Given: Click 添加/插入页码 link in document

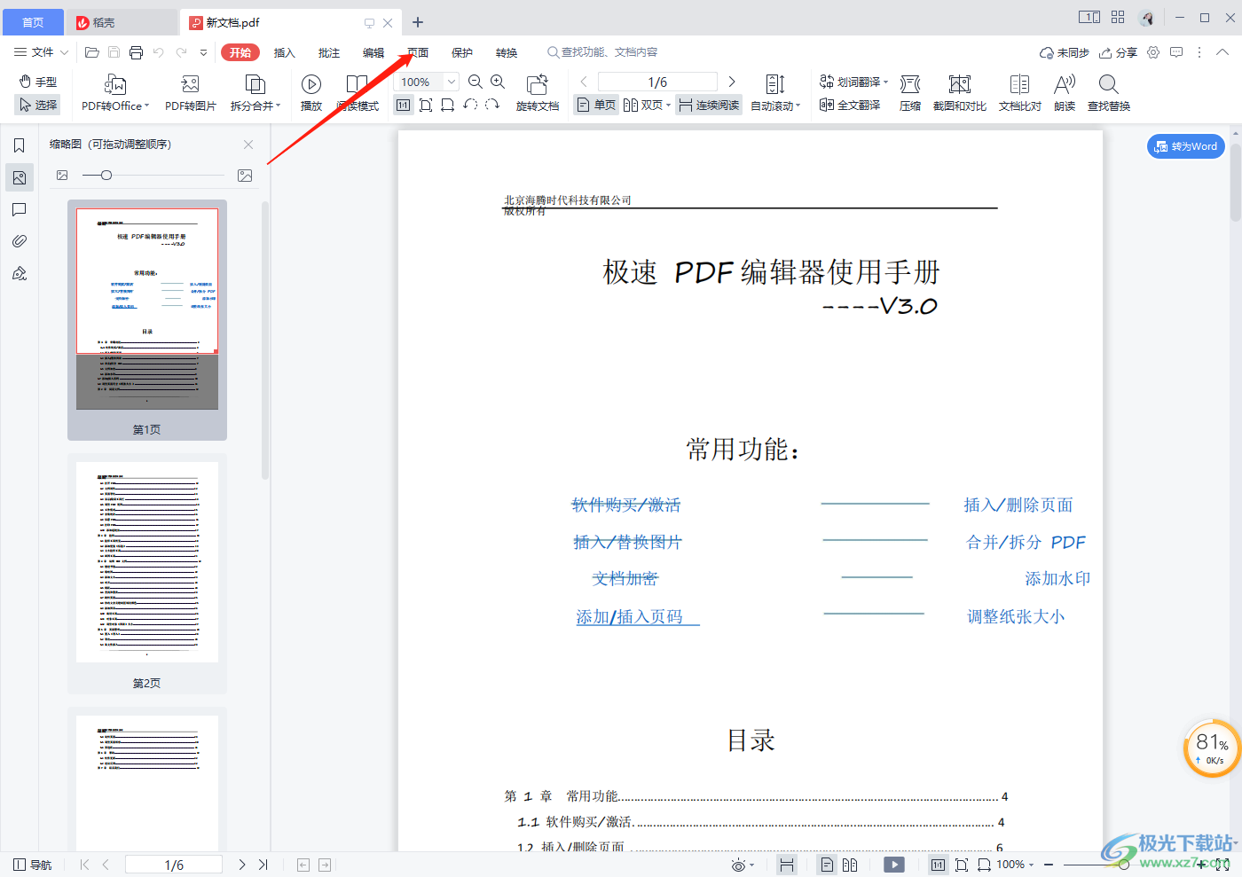Looking at the screenshot, I should [x=630, y=616].
